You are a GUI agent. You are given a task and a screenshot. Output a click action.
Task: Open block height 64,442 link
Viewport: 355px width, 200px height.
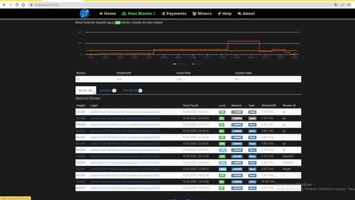click(80, 131)
